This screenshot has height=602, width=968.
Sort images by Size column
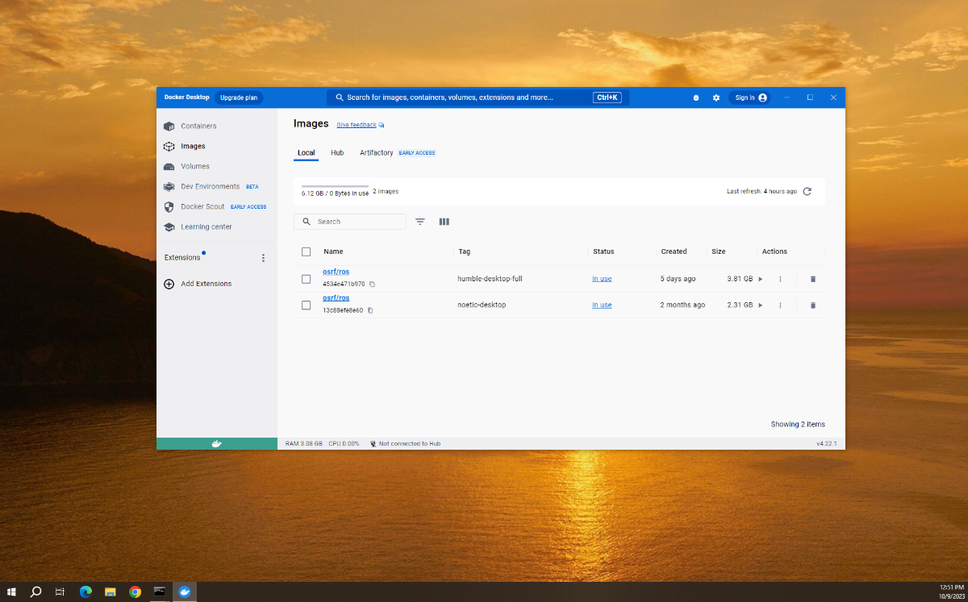[719, 252]
